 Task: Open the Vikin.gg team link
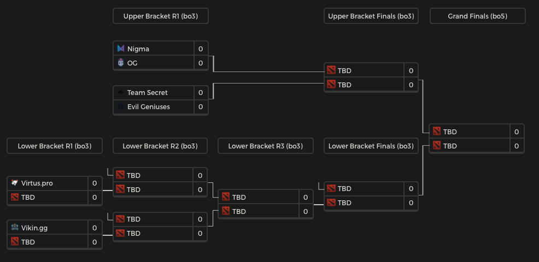coord(34,228)
